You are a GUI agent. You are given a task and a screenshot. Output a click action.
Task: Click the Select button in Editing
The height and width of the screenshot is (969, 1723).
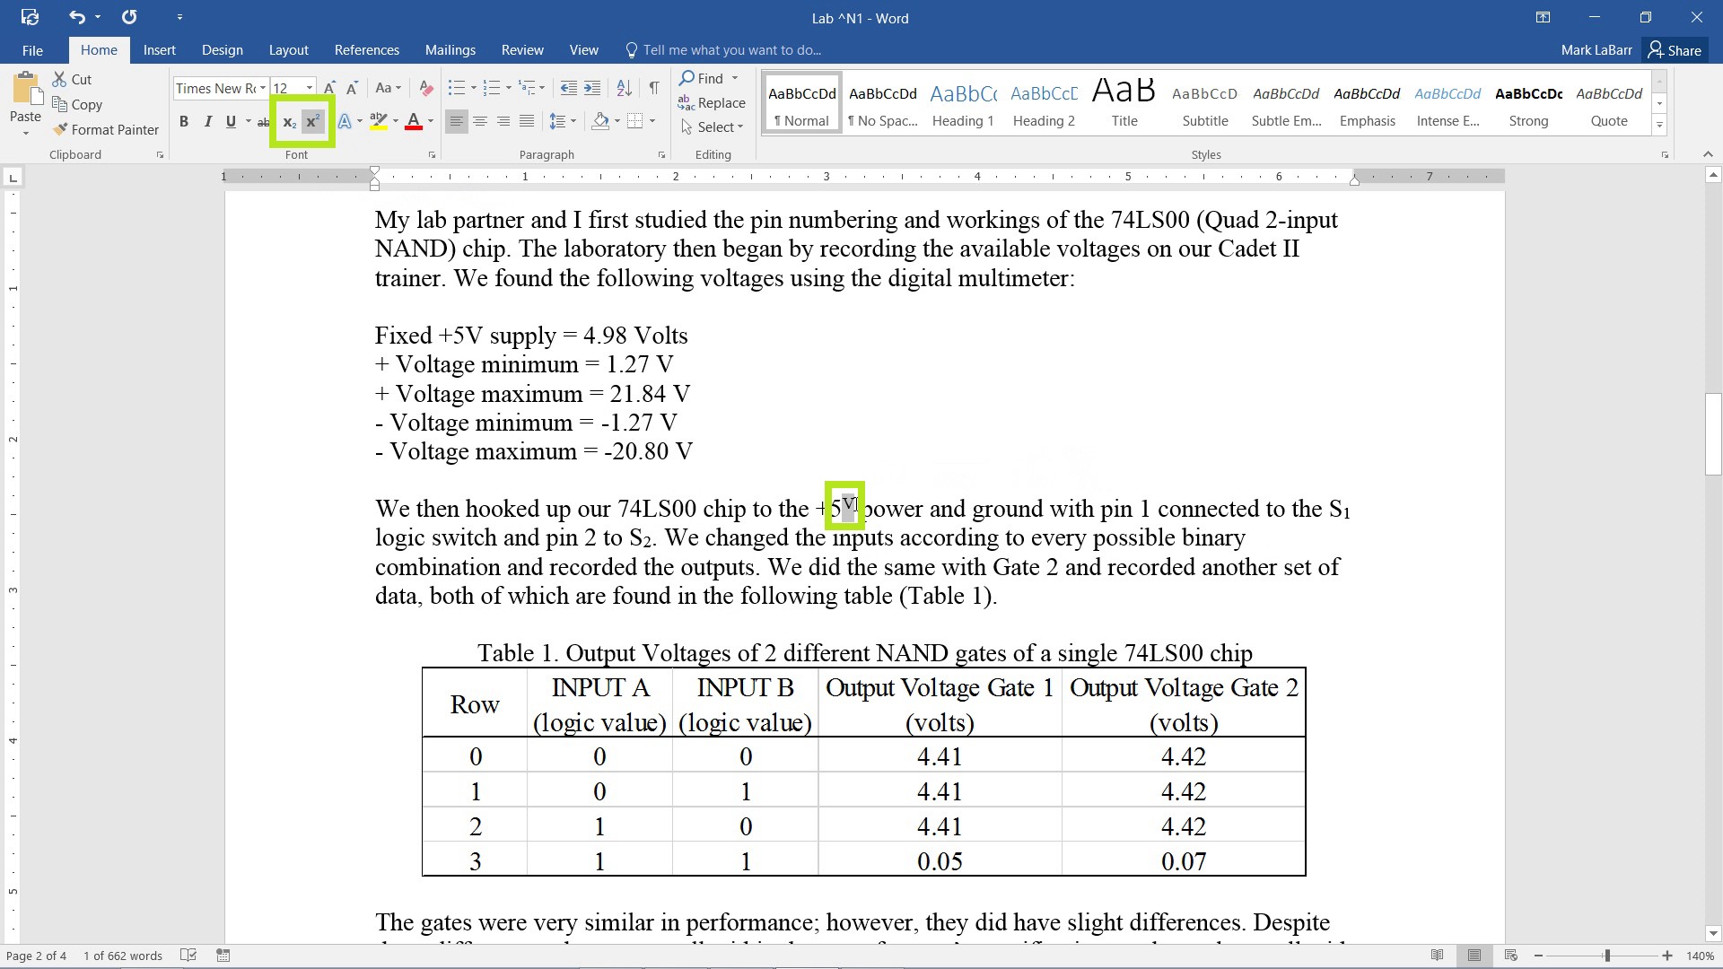point(710,127)
